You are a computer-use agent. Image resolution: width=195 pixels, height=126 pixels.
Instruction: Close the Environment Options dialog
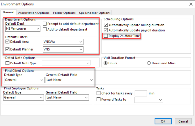191,4
